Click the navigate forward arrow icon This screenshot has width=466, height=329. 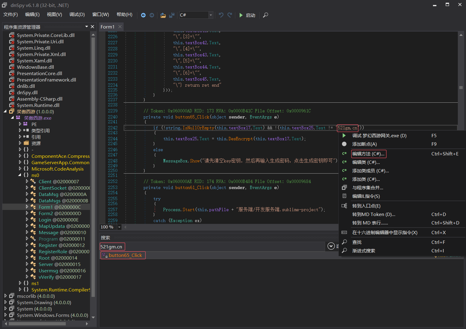click(152, 15)
